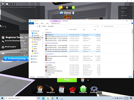Open Task View on taskbar
Viewport: 134px width, 100px height.
pos(39,98)
